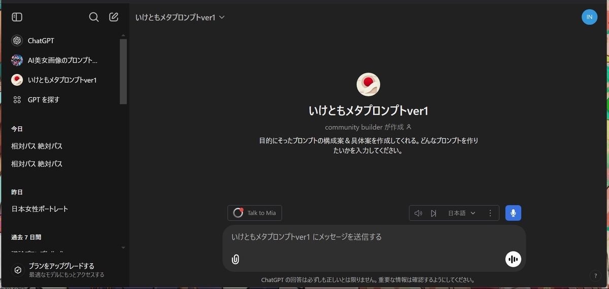Open the help question mark button

coord(596,276)
